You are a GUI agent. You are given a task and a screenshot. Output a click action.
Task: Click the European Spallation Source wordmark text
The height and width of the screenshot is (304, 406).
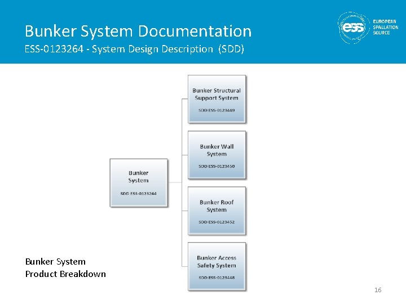[386, 27]
